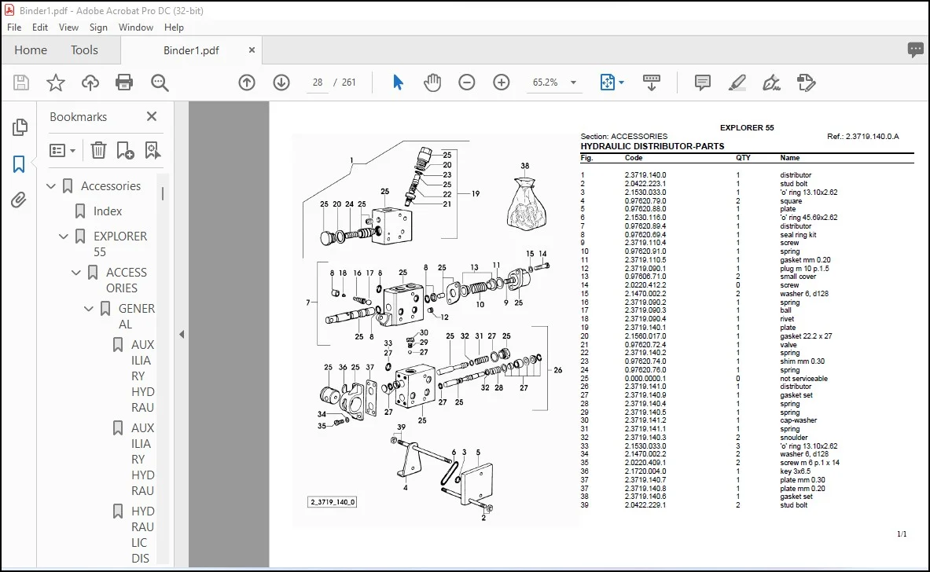Zoom out with the minus button
The width and height of the screenshot is (930, 572).
point(467,82)
